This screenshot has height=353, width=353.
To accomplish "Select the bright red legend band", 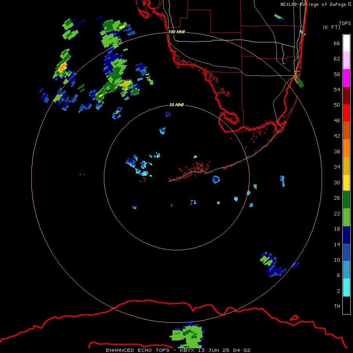I will pos(346,113).
